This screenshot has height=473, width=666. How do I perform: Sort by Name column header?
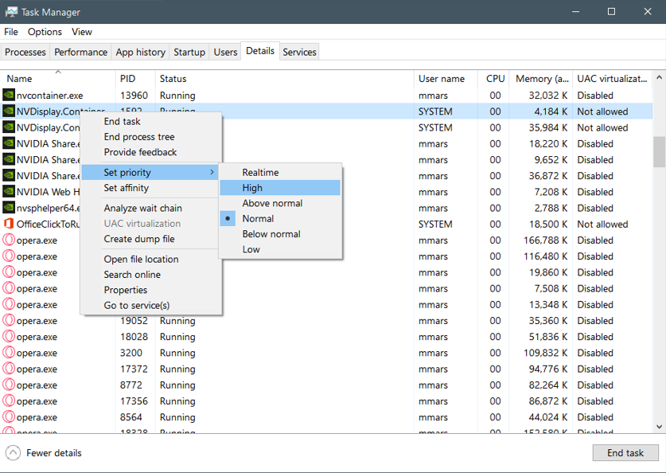tap(58, 79)
